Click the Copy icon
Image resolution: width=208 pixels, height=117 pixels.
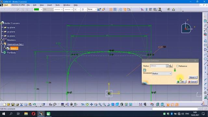point(26,105)
